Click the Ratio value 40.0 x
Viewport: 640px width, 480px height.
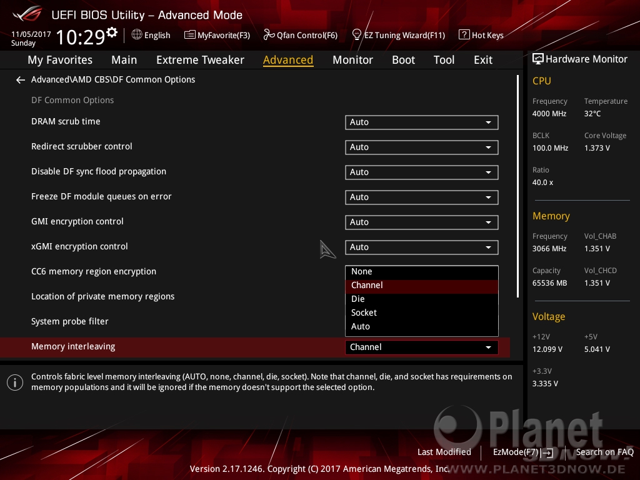(543, 183)
